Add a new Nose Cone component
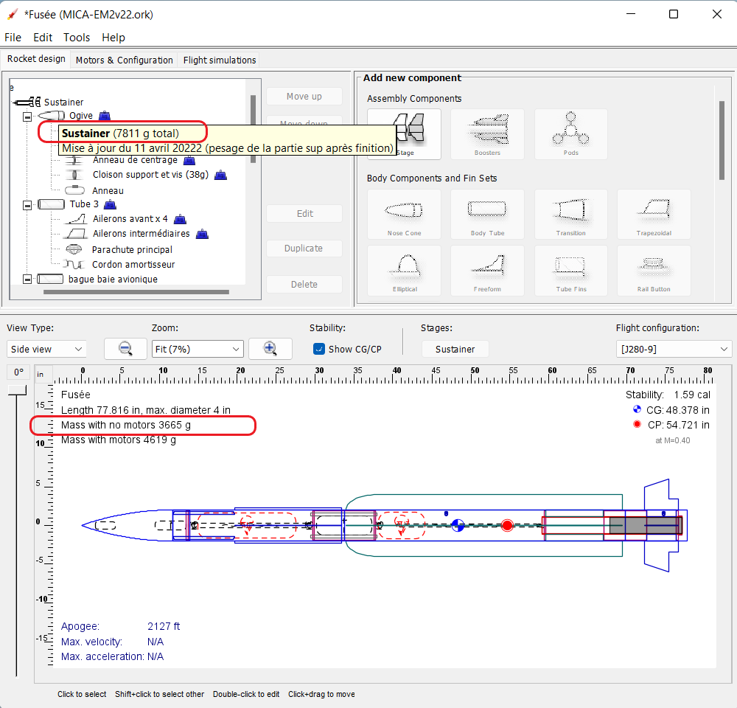737x708 pixels. click(404, 215)
